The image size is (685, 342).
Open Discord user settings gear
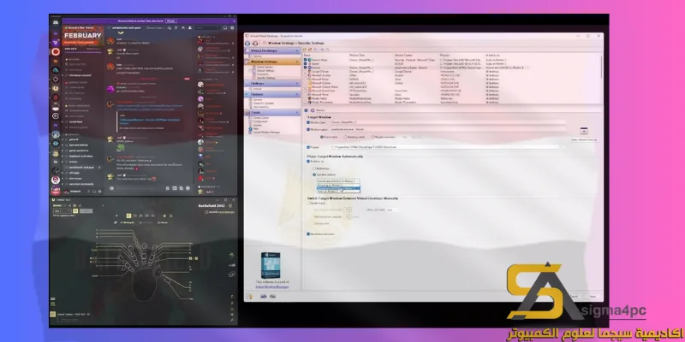(100, 191)
